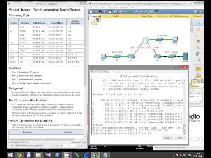The height and width of the screenshot is (158, 211).
Task: Click the Logical workspace label
Action: coord(96,16)
